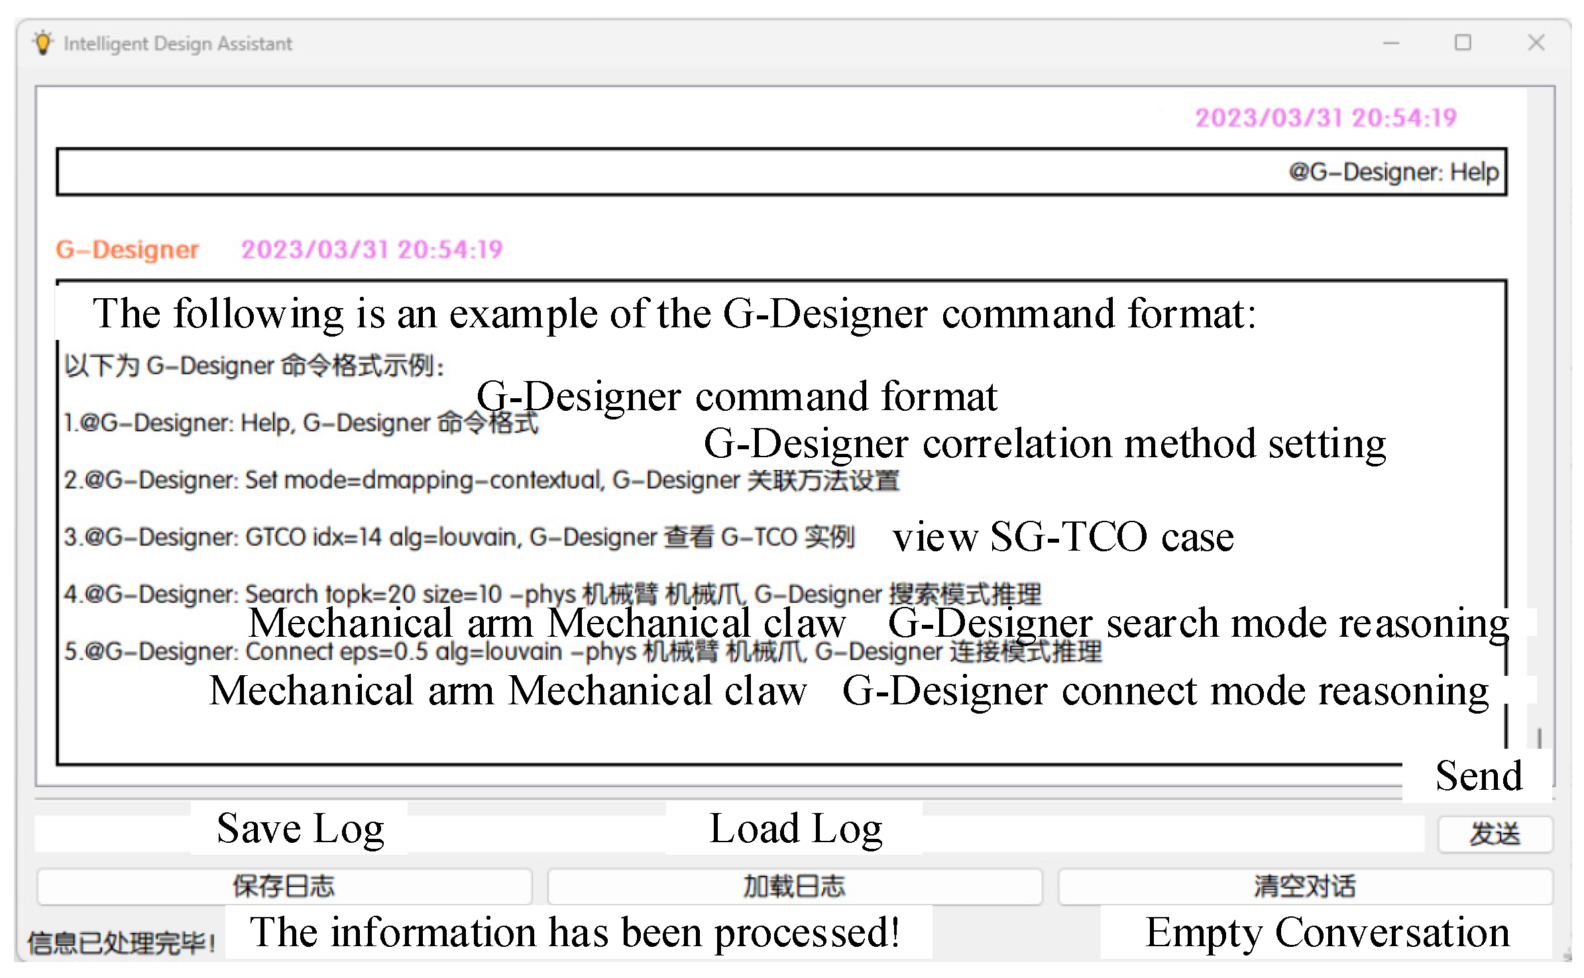1584x978 pixels.
Task: Close the Intelligent Design Assistant window
Action: pos(1536,43)
